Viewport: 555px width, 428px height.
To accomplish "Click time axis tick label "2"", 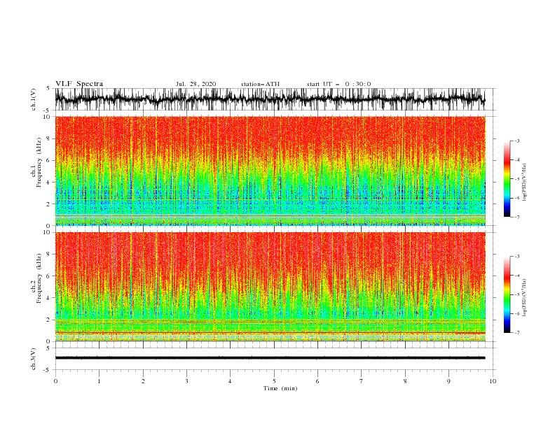I will click(143, 381).
